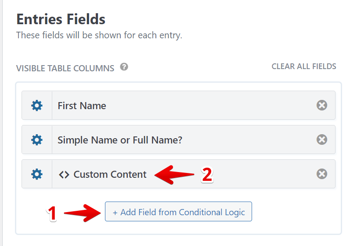Screen dimensions: 350x246
Task: Click the Visible Table Columns label
Action: coord(65,68)
